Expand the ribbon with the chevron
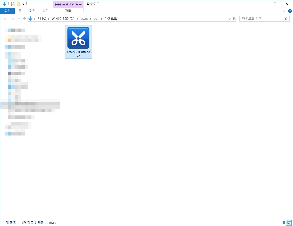The height and width of the screenshot is (226, 293). 284,11
